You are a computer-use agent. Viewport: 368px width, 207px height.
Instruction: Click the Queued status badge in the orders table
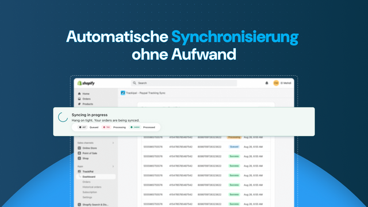coord(234,147)
